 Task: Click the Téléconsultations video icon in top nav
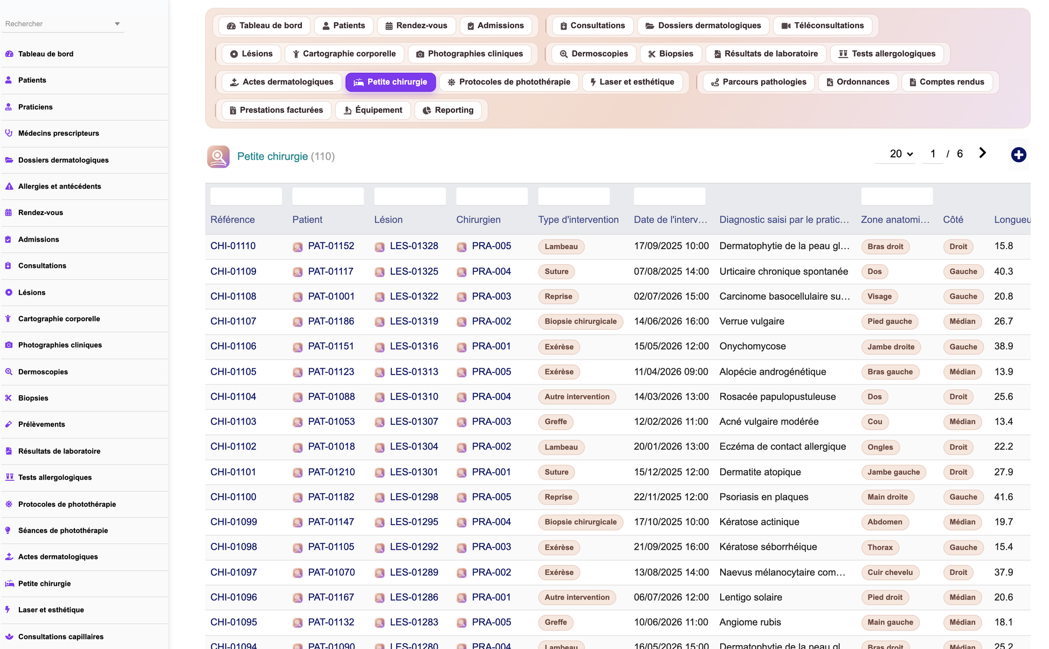tap(786, 26)
